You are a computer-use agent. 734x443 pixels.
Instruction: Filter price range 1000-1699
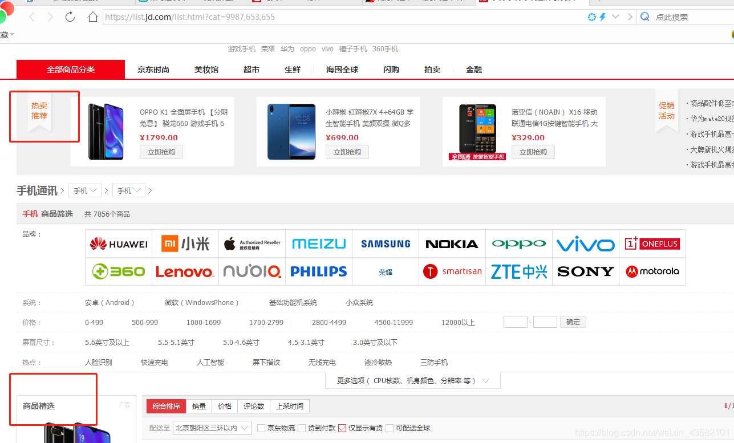coord(204,323)
